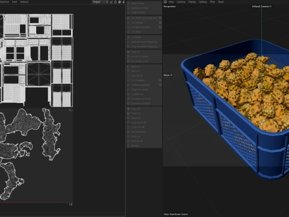
Task: Click Fit UV to Canvas icon
Action: pyautogui.click(x=128, y=57)
